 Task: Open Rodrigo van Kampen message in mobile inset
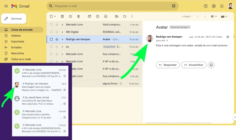(x=40, y=87)
